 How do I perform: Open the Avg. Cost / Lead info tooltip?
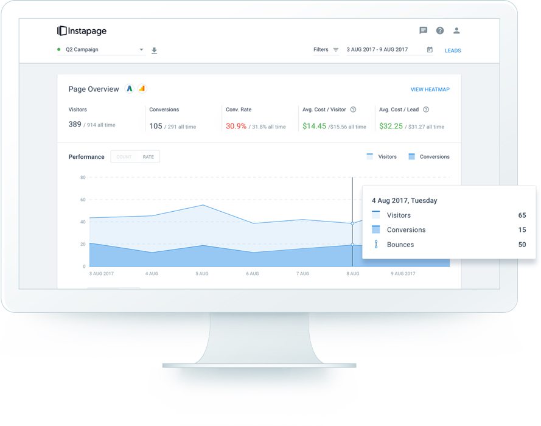425,110
